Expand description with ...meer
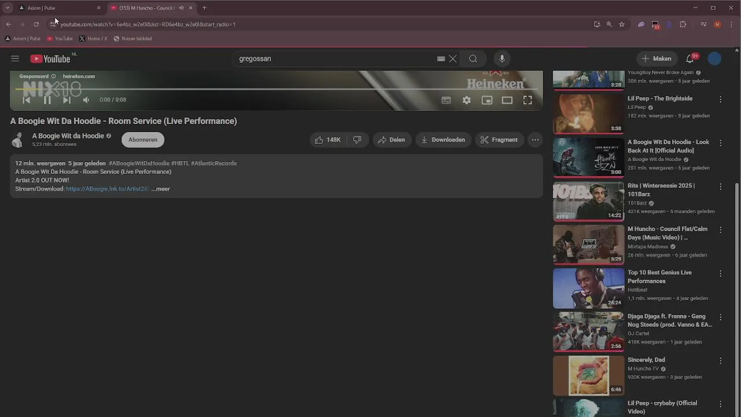741x417 pixels. pyautogui.click(x=160, y=189)
